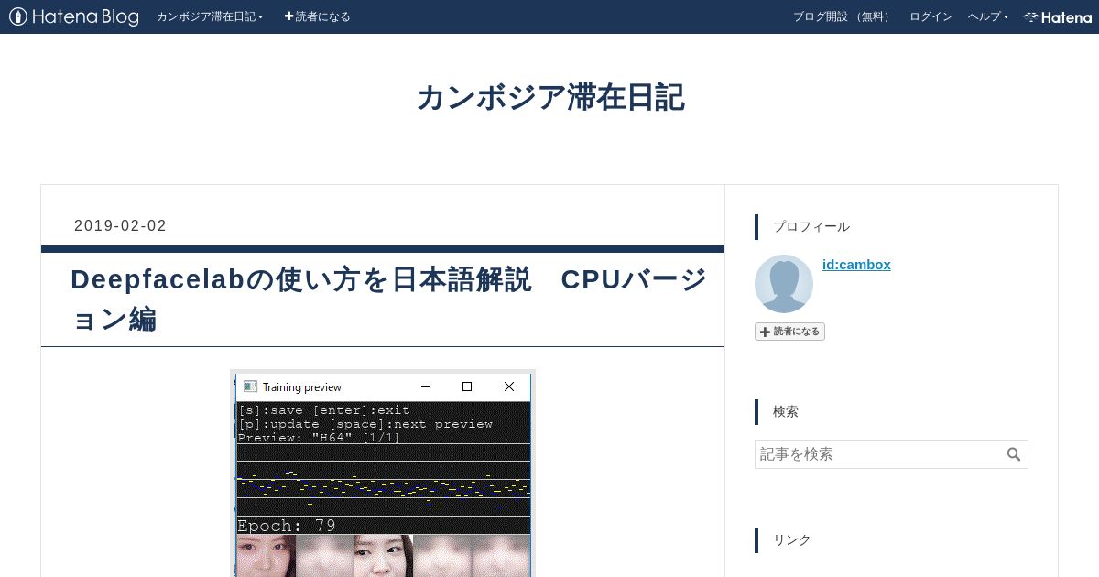Click the Epoch: 79 text in preview
1099x577 pixels.
[287, 526]
